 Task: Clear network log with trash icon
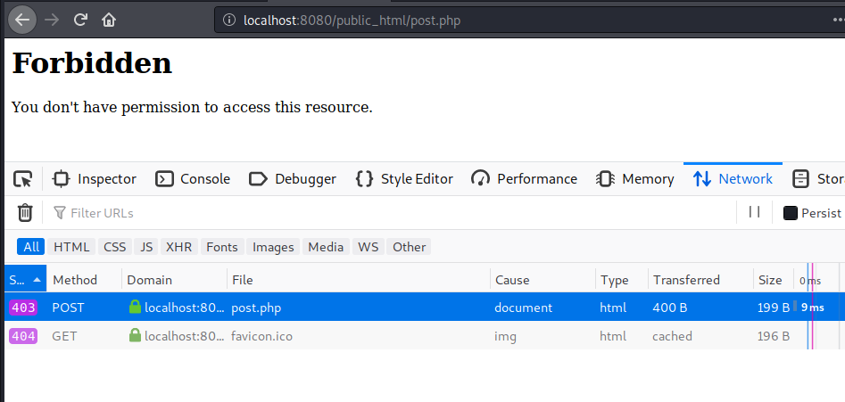[x=25, y=212]
